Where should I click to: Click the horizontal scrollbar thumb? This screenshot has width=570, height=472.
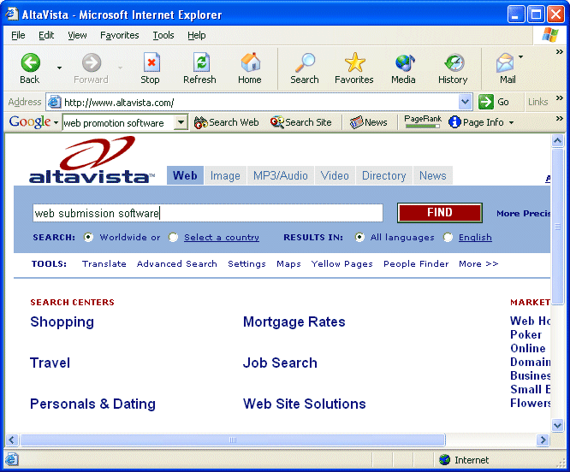pyautogui.click(x=233, y=440)
